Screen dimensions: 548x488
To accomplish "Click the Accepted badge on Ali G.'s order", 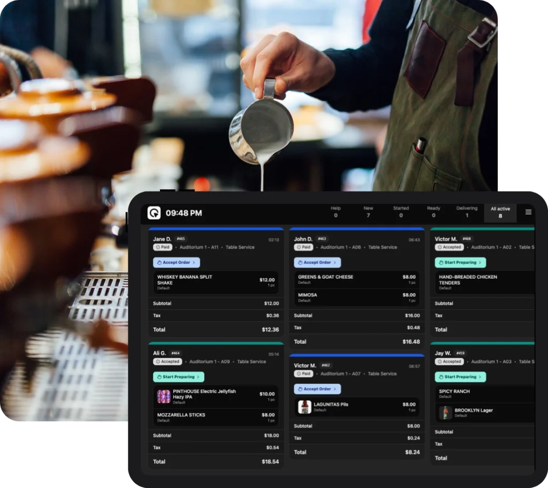I will click(x=168, y=362).
